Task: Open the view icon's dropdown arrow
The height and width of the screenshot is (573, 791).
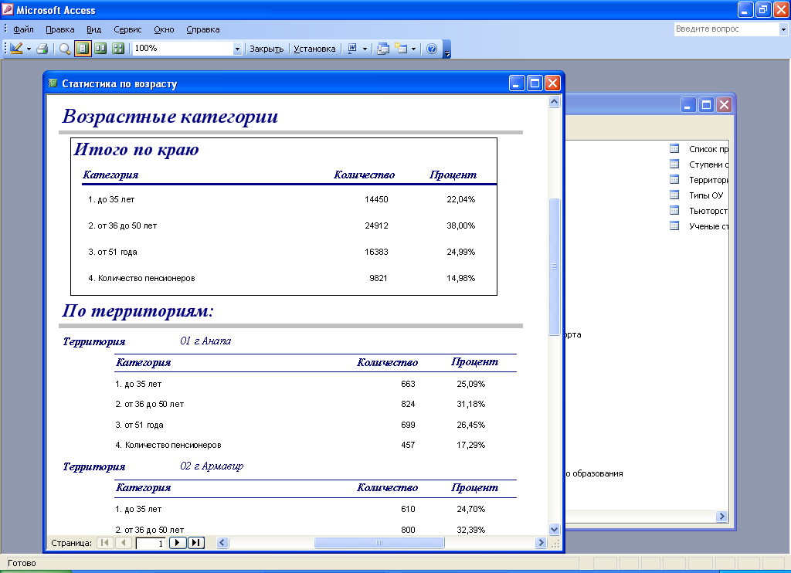Action: [29, 49]
